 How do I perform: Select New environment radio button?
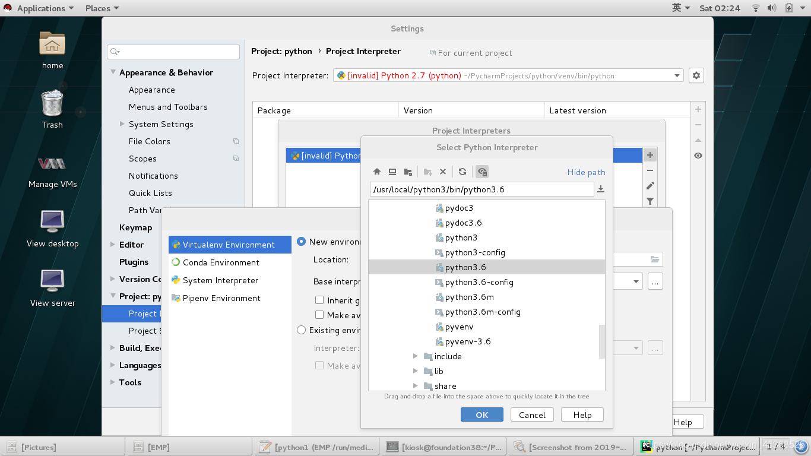pos(302,242)
